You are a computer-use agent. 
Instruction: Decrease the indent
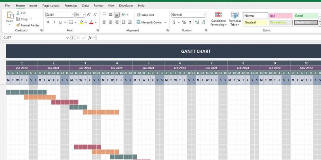click(x=123, y=22)
